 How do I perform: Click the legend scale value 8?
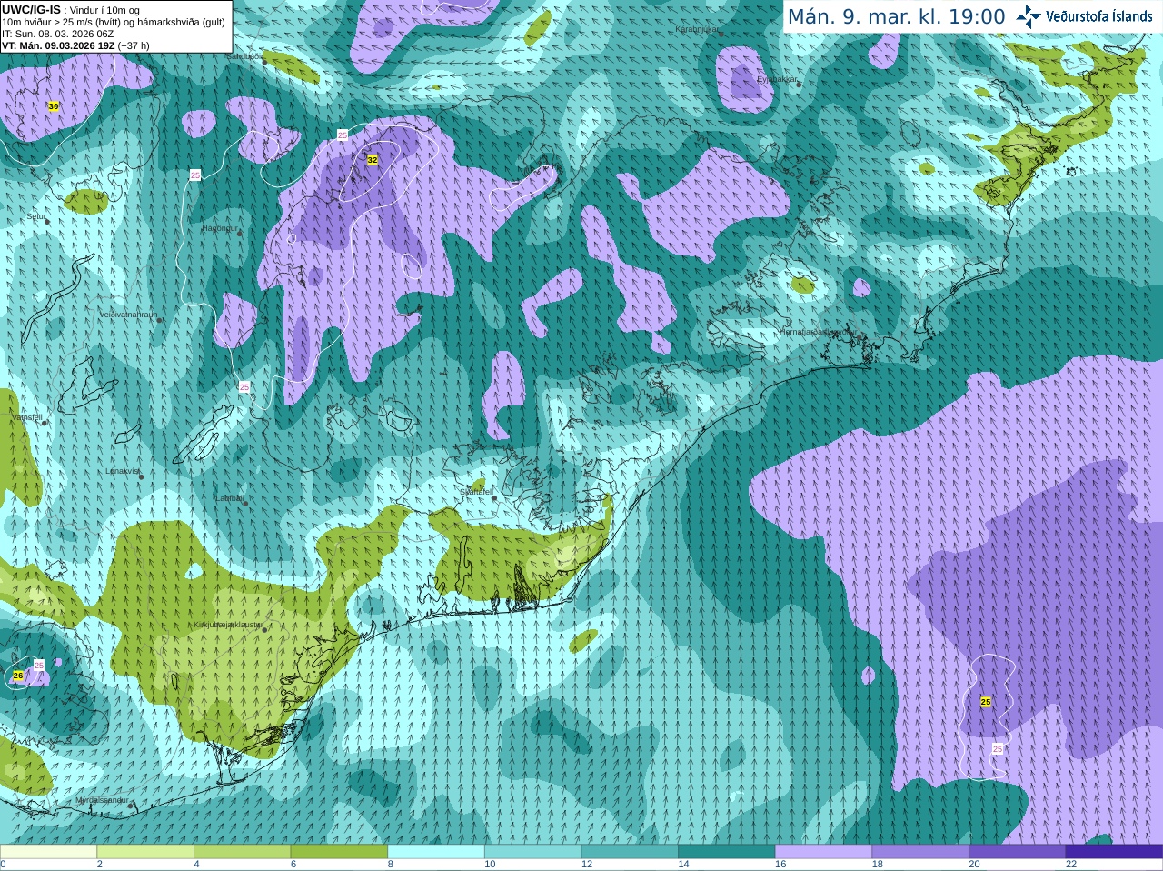(391, 865)
